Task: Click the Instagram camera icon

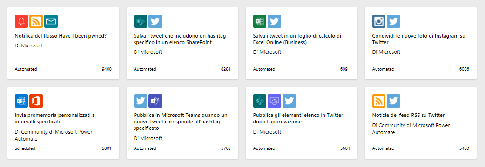Action: [379, 21]
